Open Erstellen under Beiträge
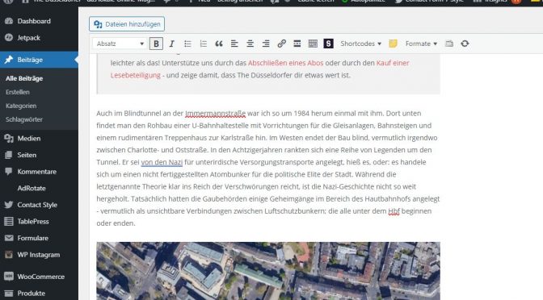 tap(17, 92)
